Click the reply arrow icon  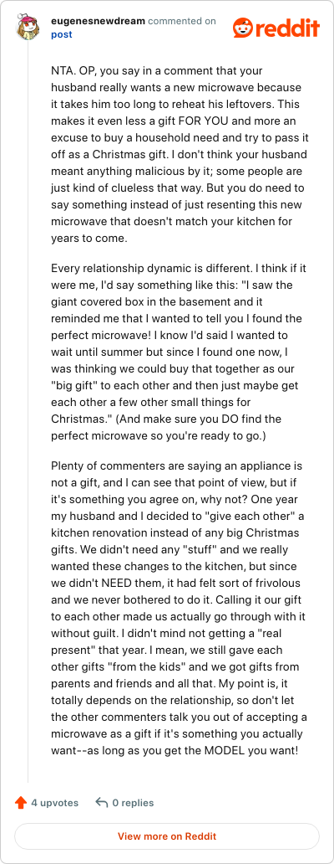tap(101, 803)
